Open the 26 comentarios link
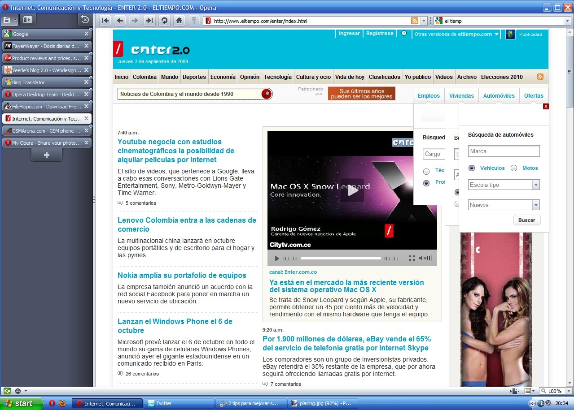Viewport: 574px width, 410px height. pos(142,374)
